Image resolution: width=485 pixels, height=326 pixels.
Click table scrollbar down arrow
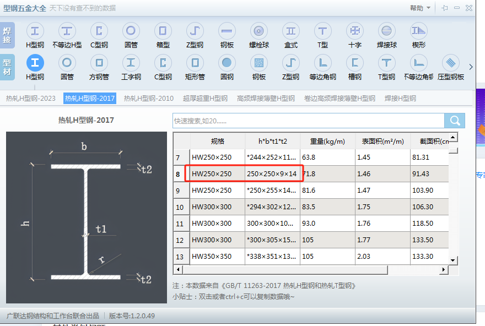[x=453, y=260]
